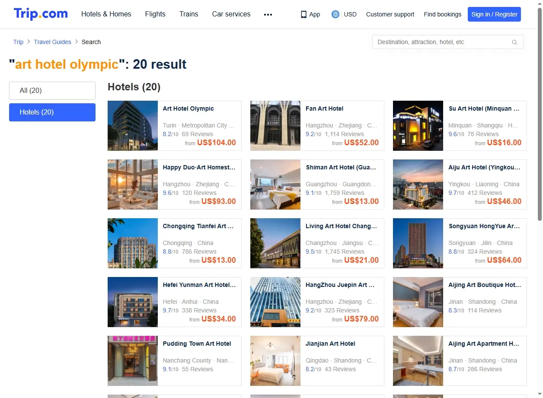
Task: Click Hefei Yunman Art Hotel title
Action: coord(199,285)
